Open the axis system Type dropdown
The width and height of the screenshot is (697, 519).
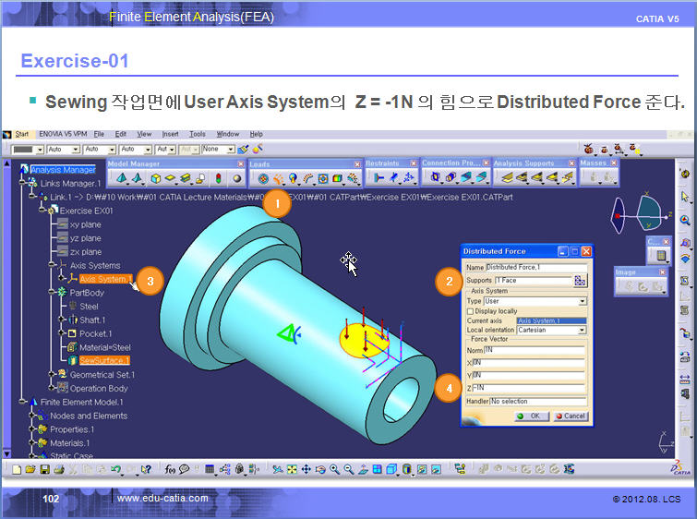pos(582,302)
